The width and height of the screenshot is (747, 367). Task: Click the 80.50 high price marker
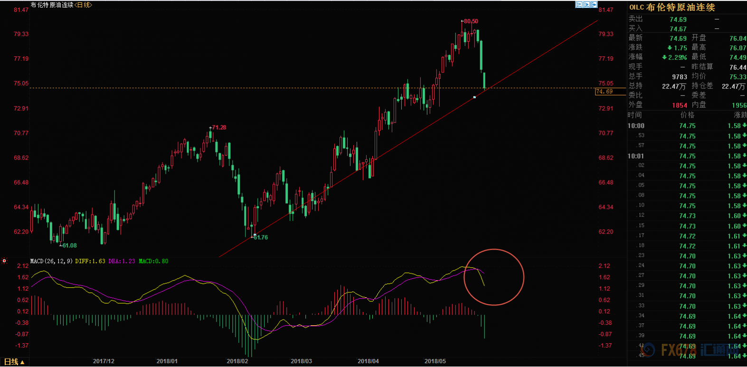click(470, 21)
